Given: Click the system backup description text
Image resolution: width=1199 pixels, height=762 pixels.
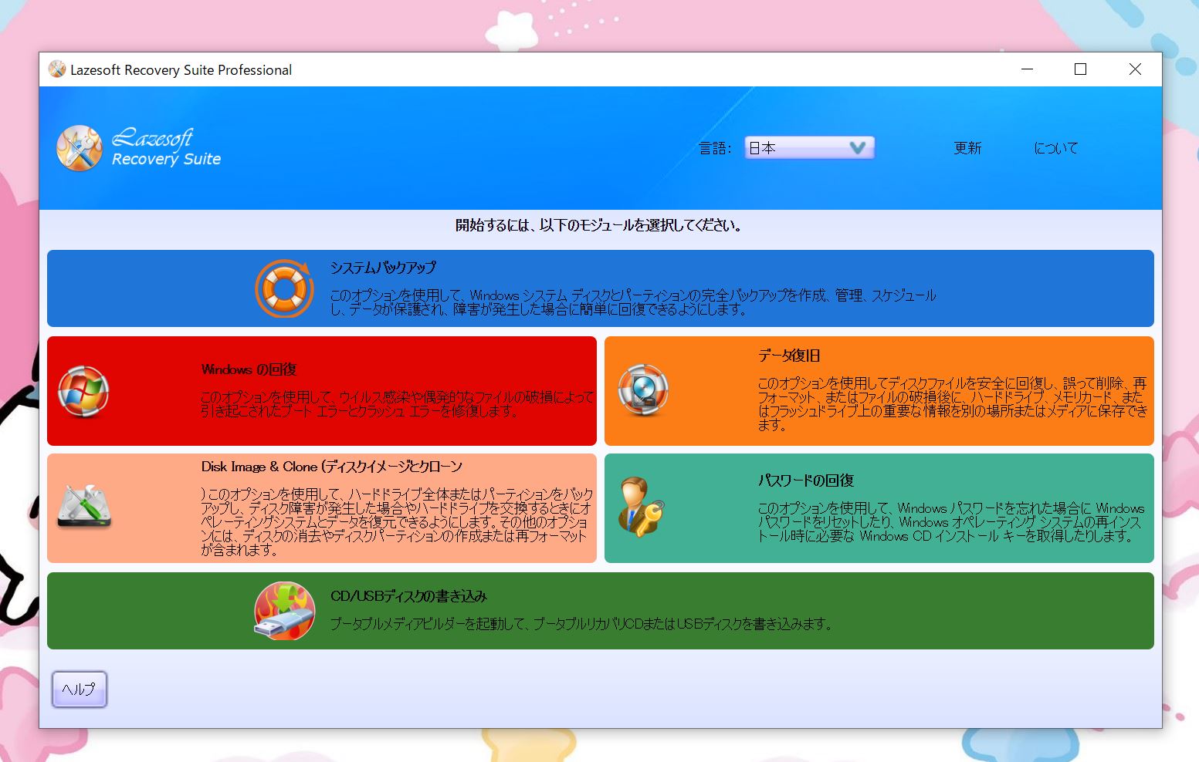Looking at the screenshot, I should [632, 302].
